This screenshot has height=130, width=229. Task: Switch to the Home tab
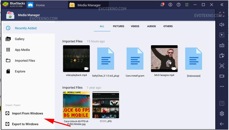[x=36, y=5]
